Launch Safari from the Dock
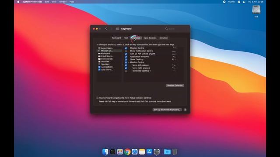 (x=135, y=152)
